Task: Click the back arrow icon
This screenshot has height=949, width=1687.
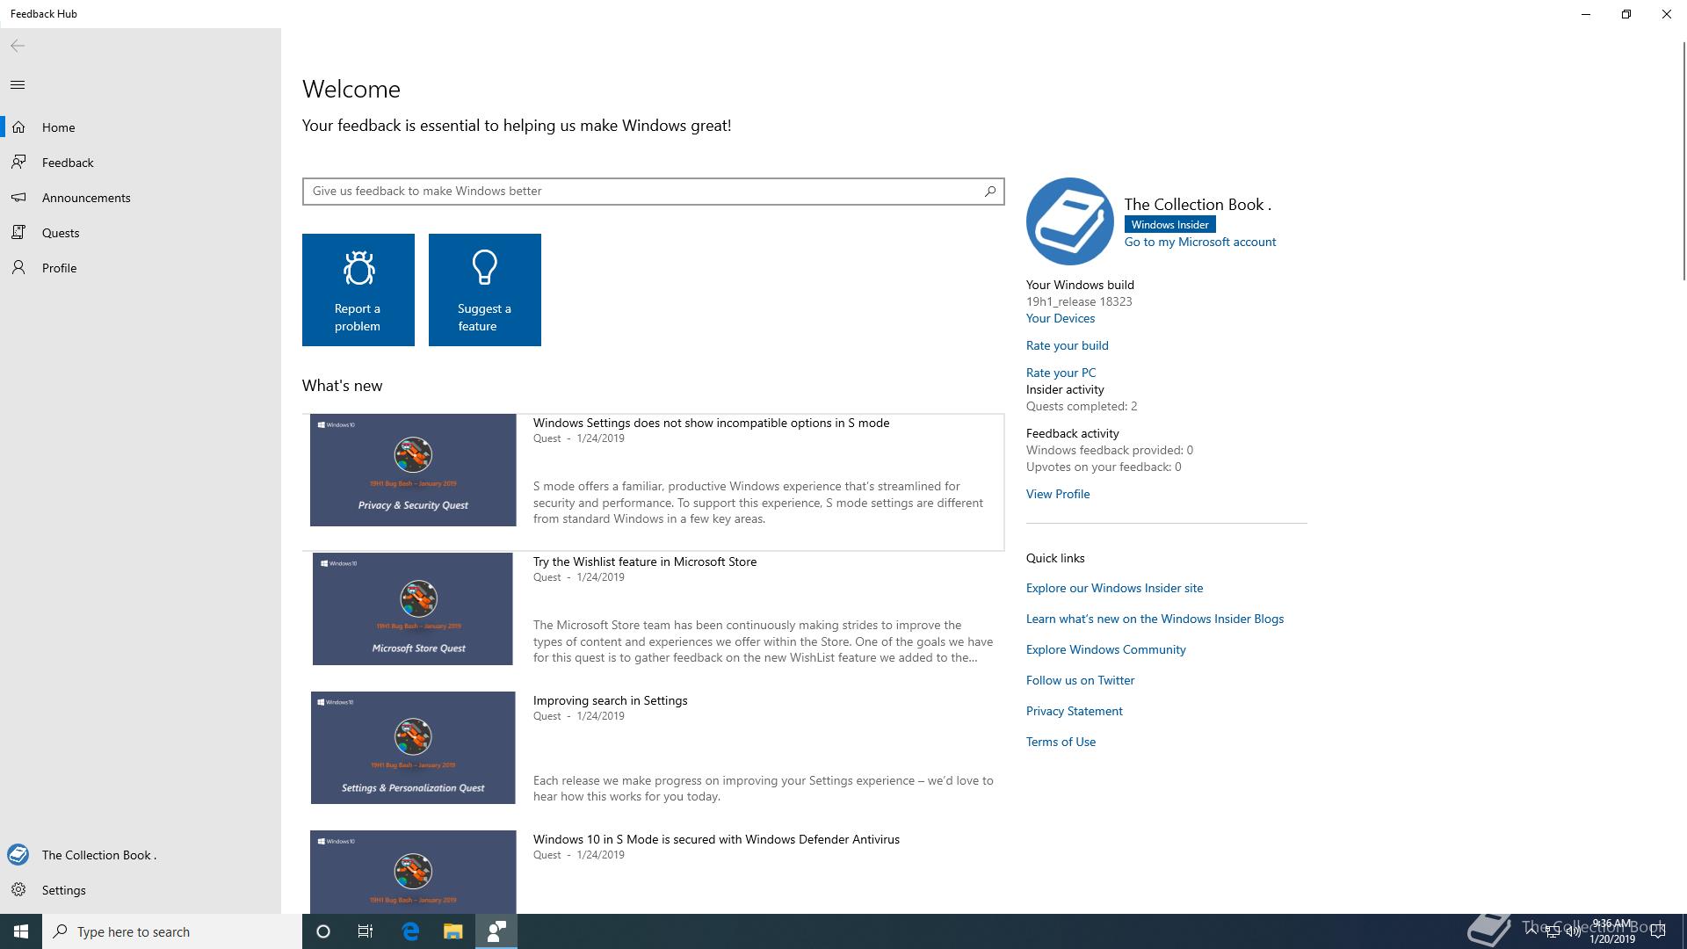Action: (x=18, y=46)
